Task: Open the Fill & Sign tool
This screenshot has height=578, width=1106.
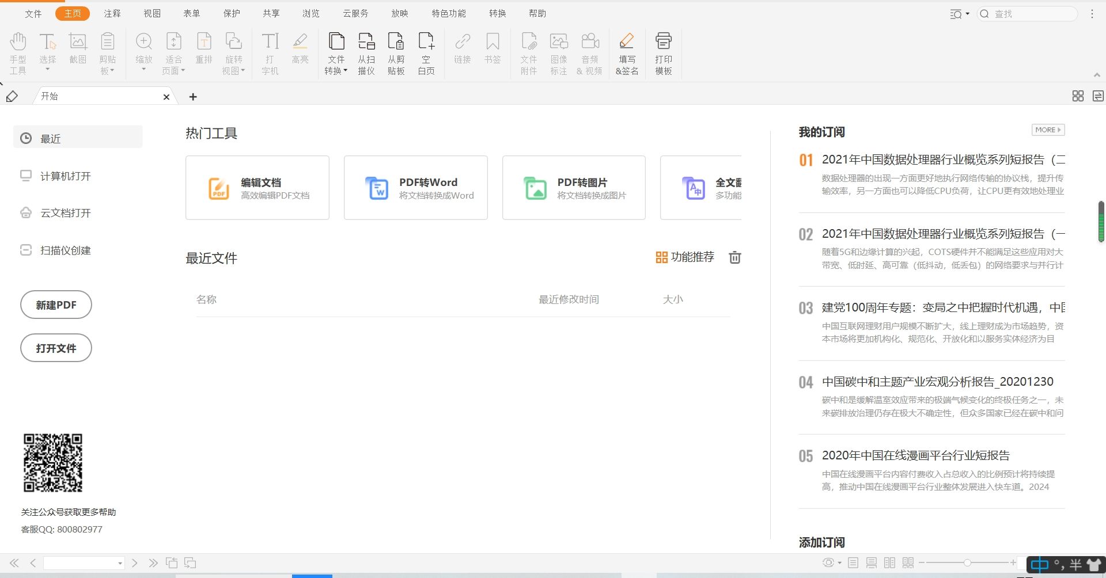Action: [x=627, y=53]
